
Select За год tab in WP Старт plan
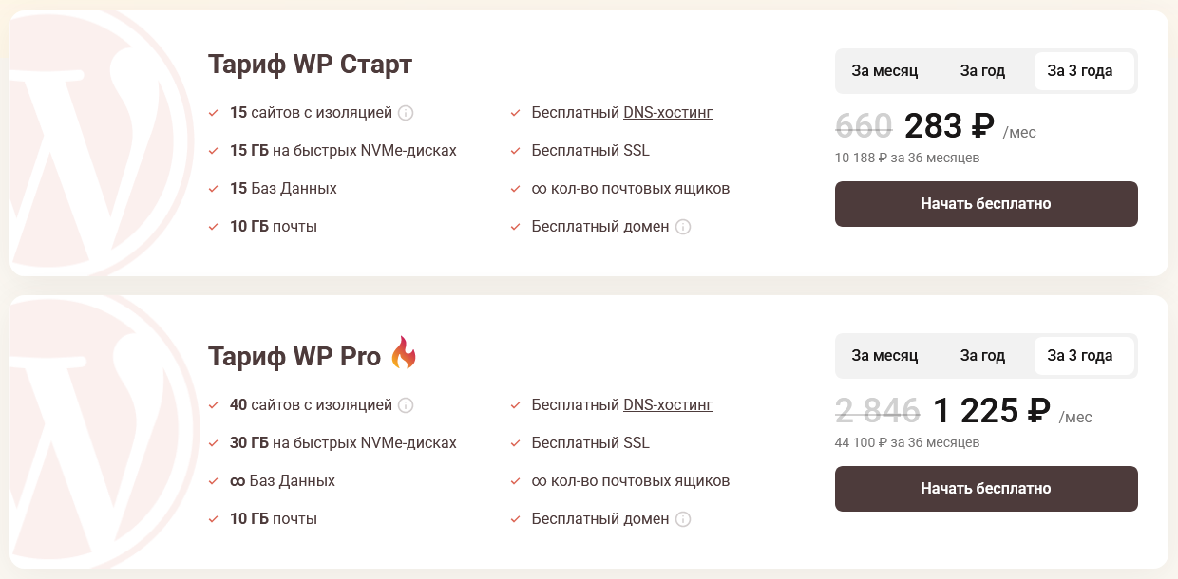coord(982,71)
